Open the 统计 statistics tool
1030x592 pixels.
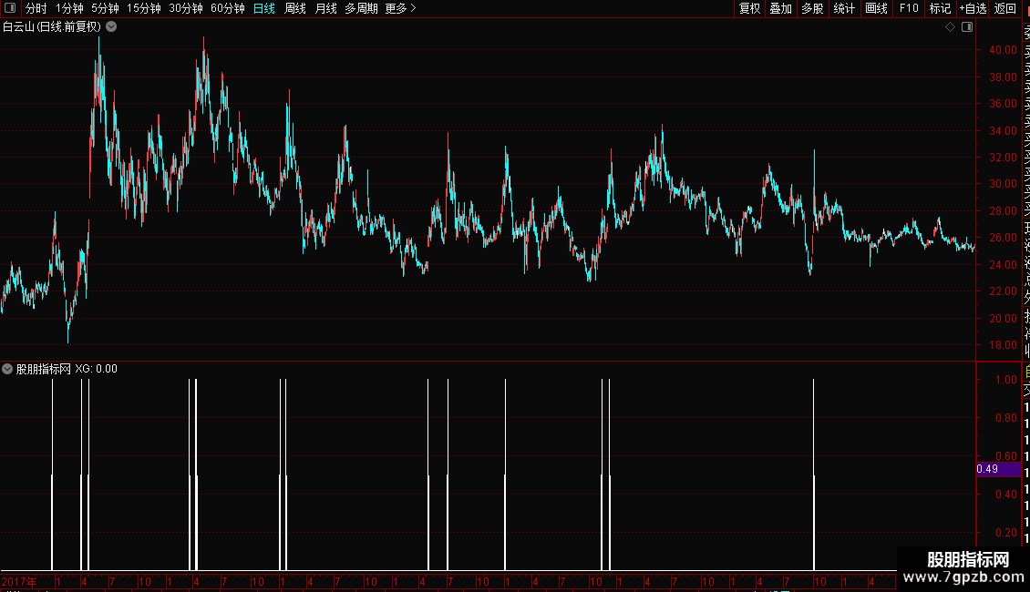click(x=844, y=8)
